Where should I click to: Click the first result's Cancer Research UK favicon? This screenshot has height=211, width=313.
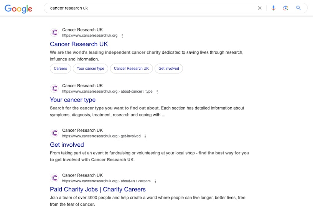point(54,33)
